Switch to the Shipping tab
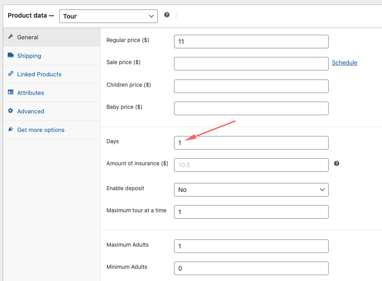This screenshot has height=281, width=382. coord(52,56)
